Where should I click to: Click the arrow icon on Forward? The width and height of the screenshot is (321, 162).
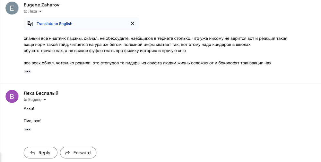pyautogui.click(x=67, y=153)
